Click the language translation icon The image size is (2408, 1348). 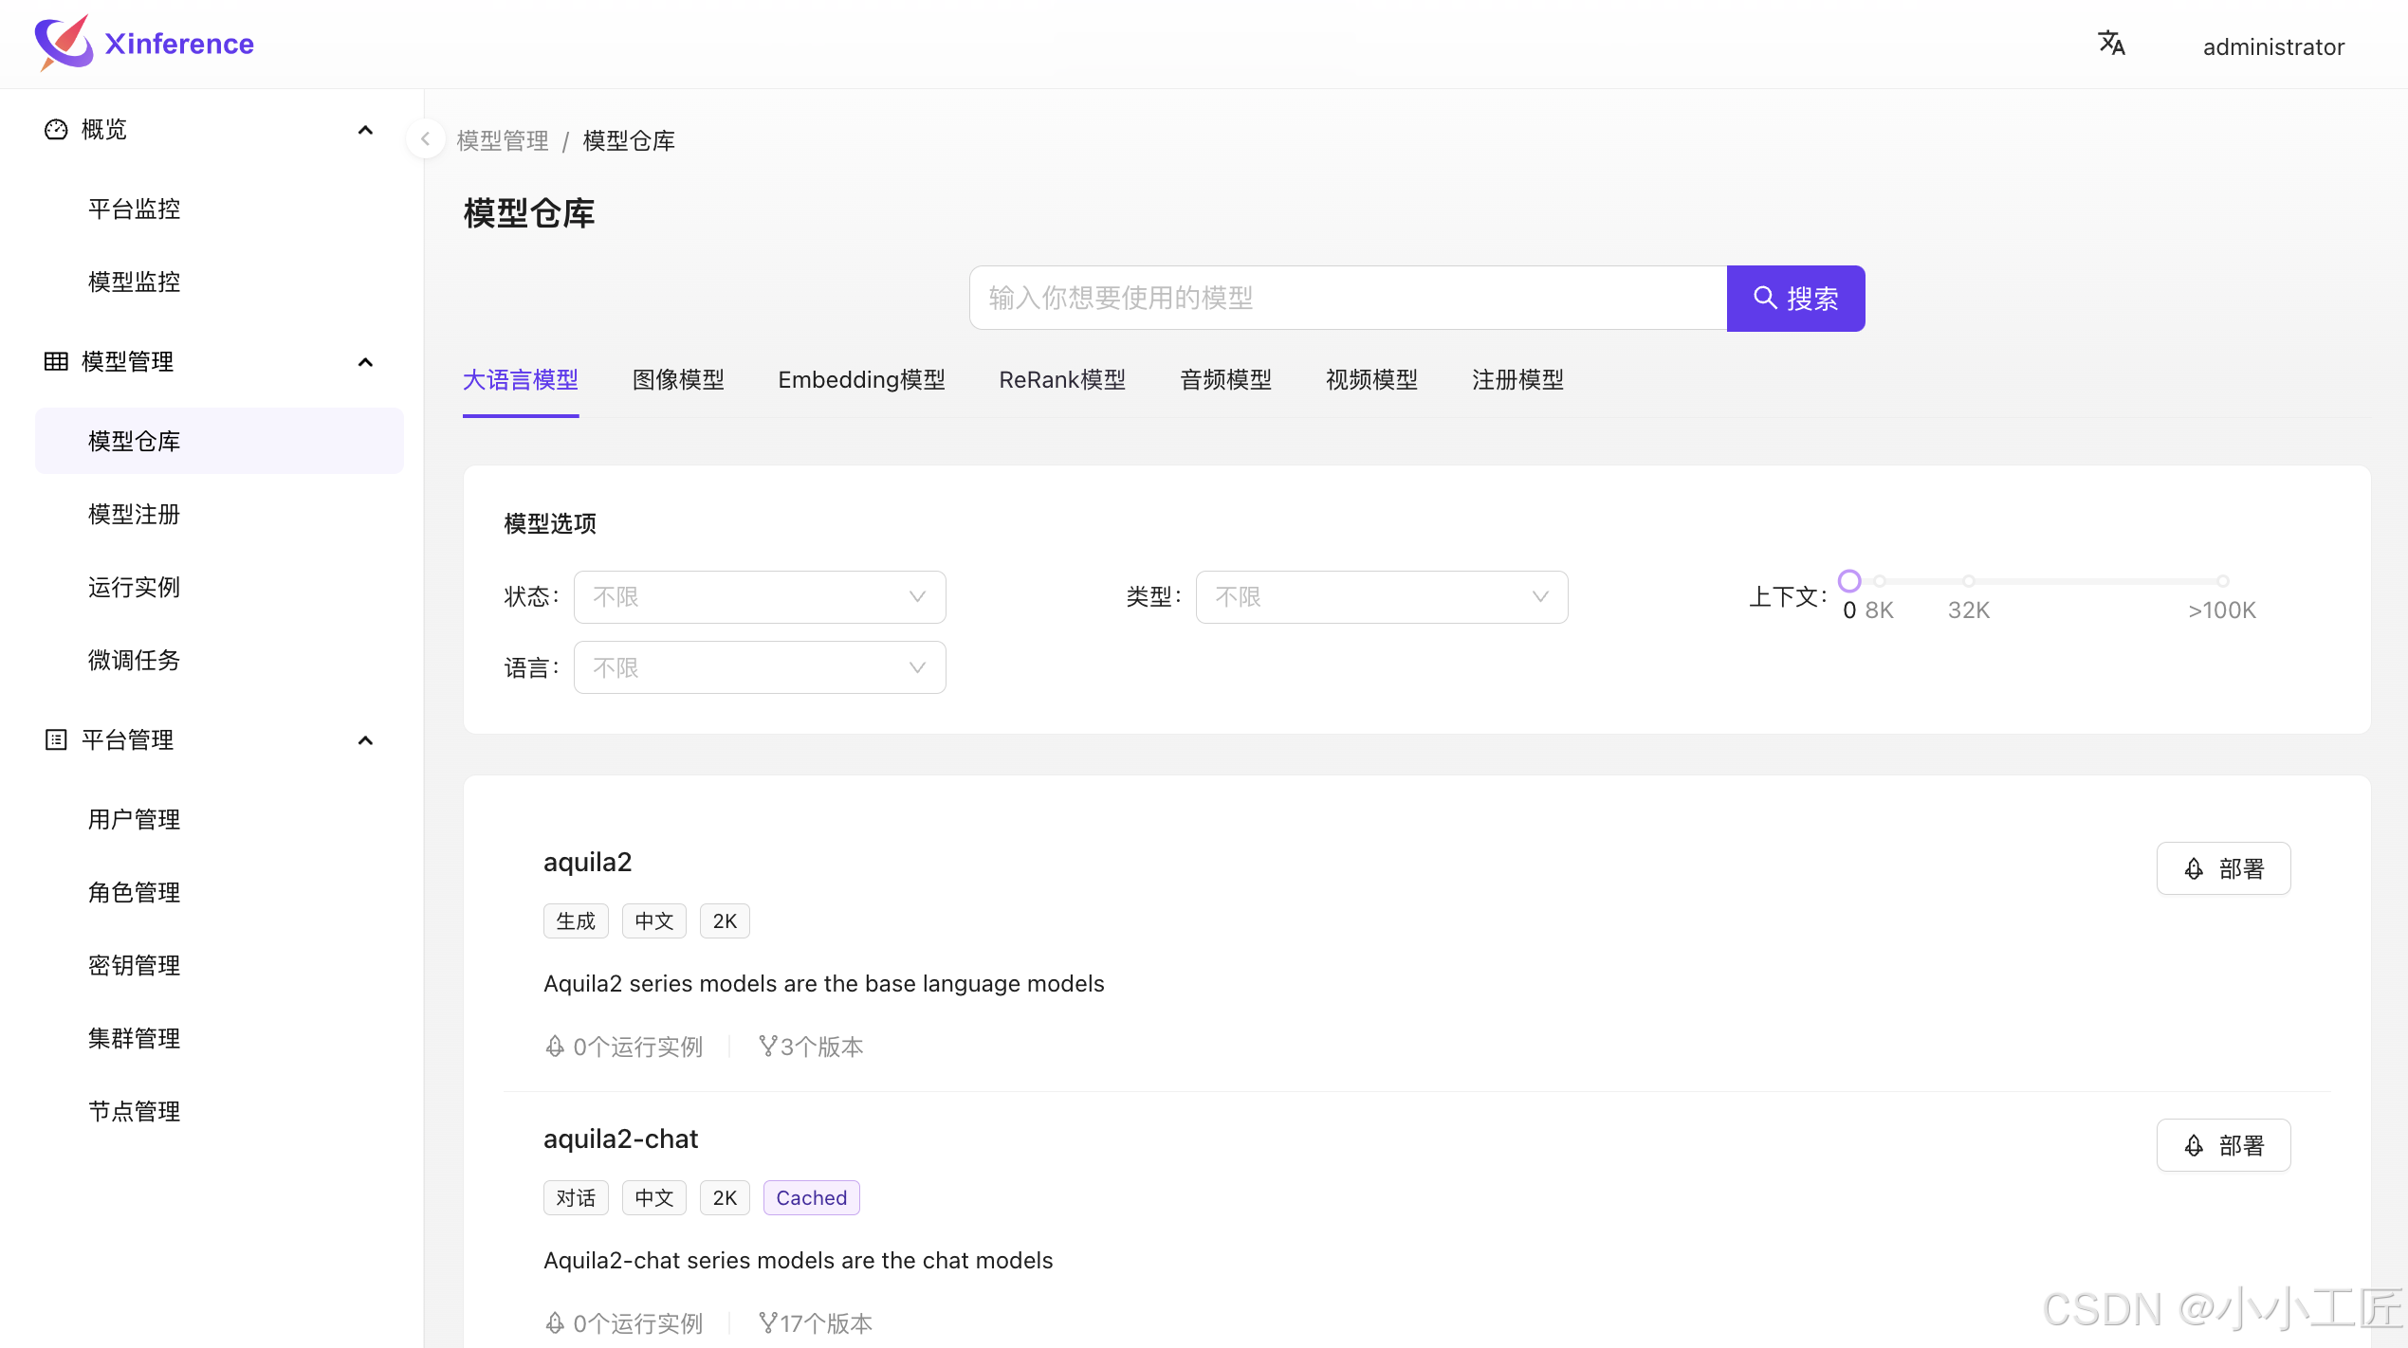click(2111, 44)
